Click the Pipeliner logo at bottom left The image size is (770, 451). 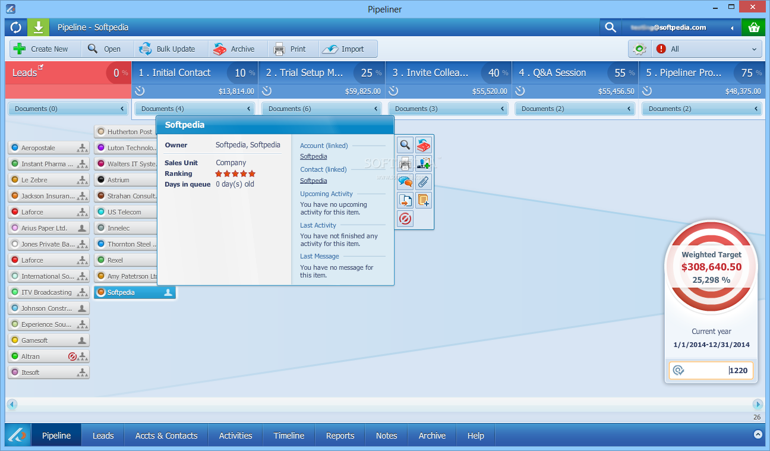click(18, 436)
